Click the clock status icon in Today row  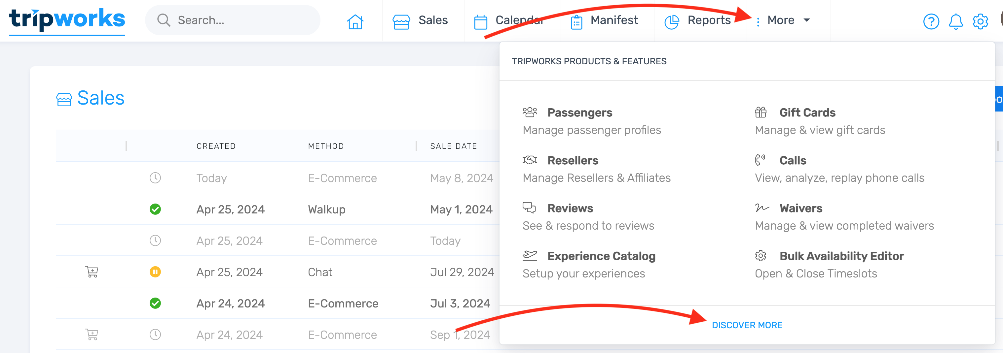pos(155,178)
